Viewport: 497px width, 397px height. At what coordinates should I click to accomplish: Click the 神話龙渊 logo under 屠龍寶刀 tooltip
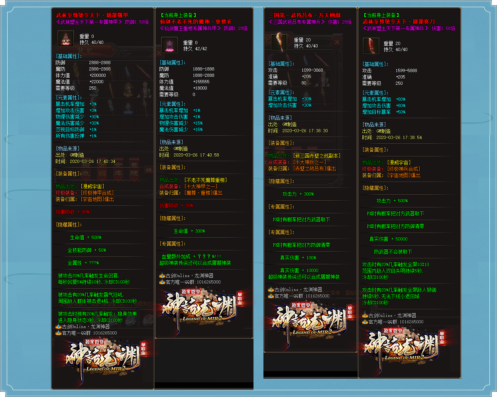tap(402, 345)
